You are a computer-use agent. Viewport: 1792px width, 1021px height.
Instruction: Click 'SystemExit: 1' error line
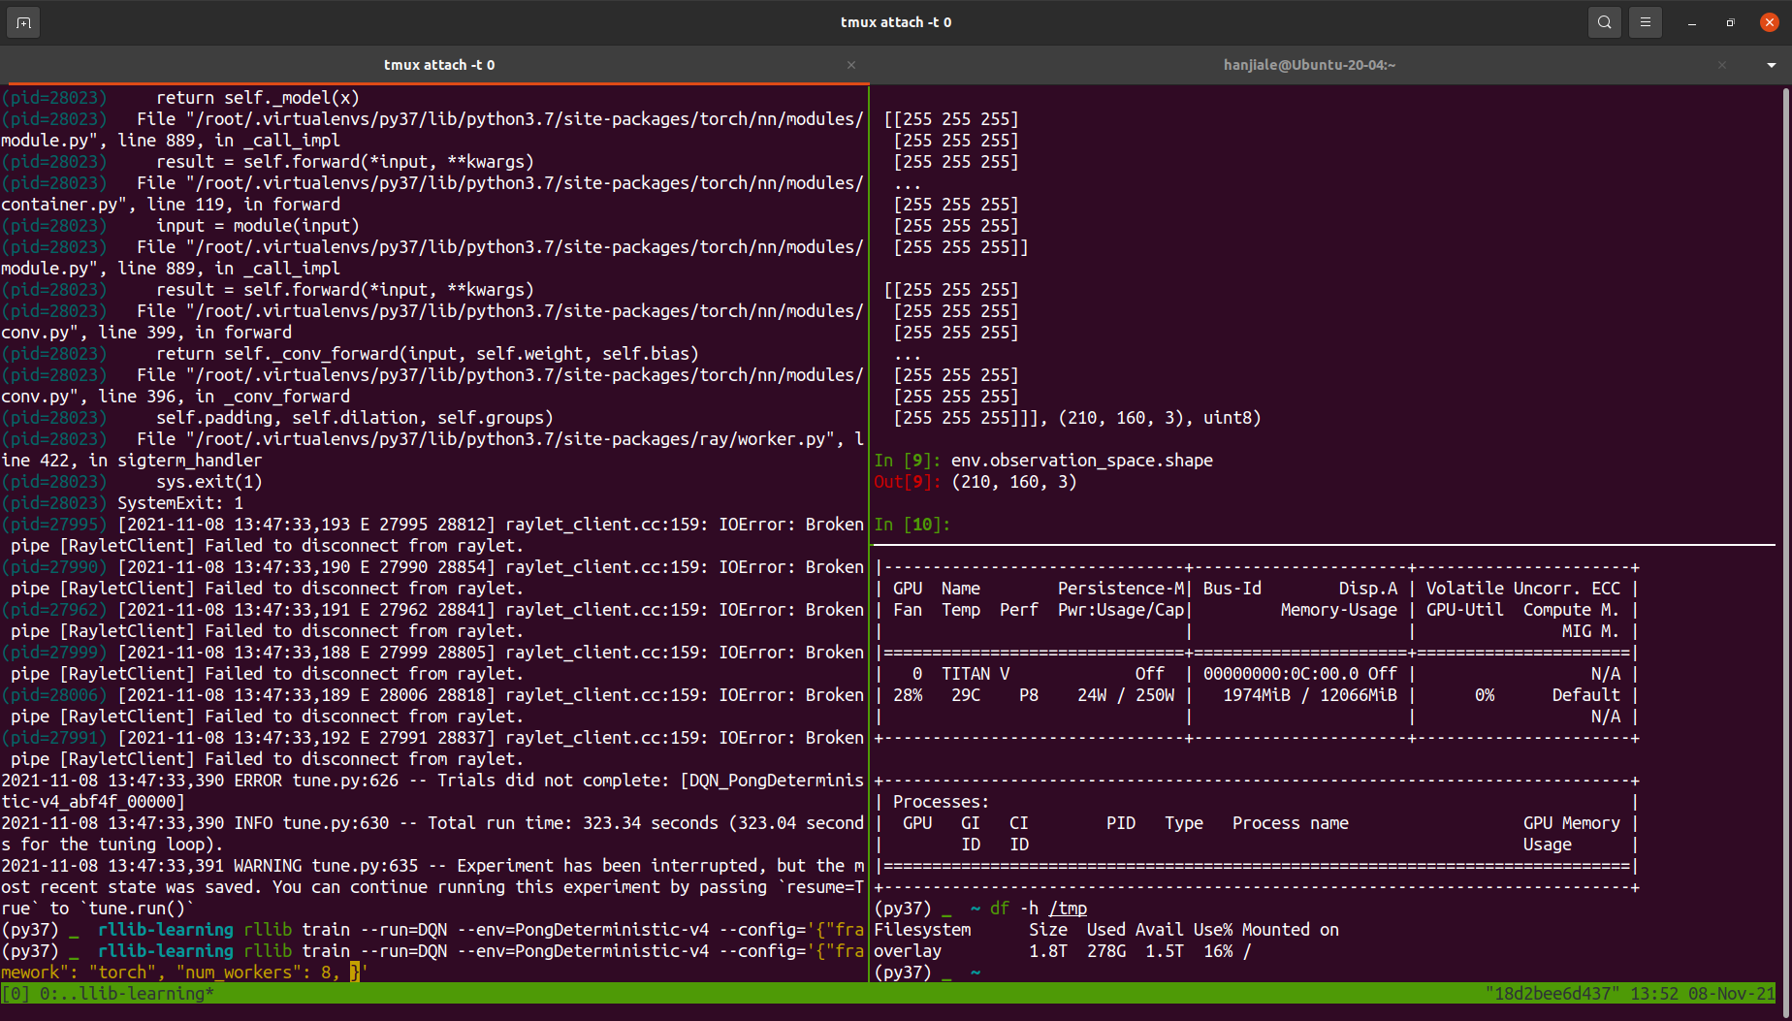[180, 503]
